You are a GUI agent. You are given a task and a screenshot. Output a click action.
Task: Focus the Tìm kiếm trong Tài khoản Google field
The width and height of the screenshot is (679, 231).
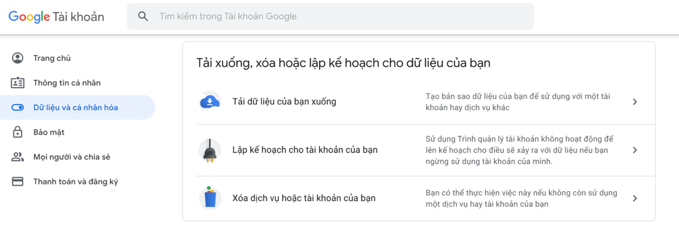point(330,17)
